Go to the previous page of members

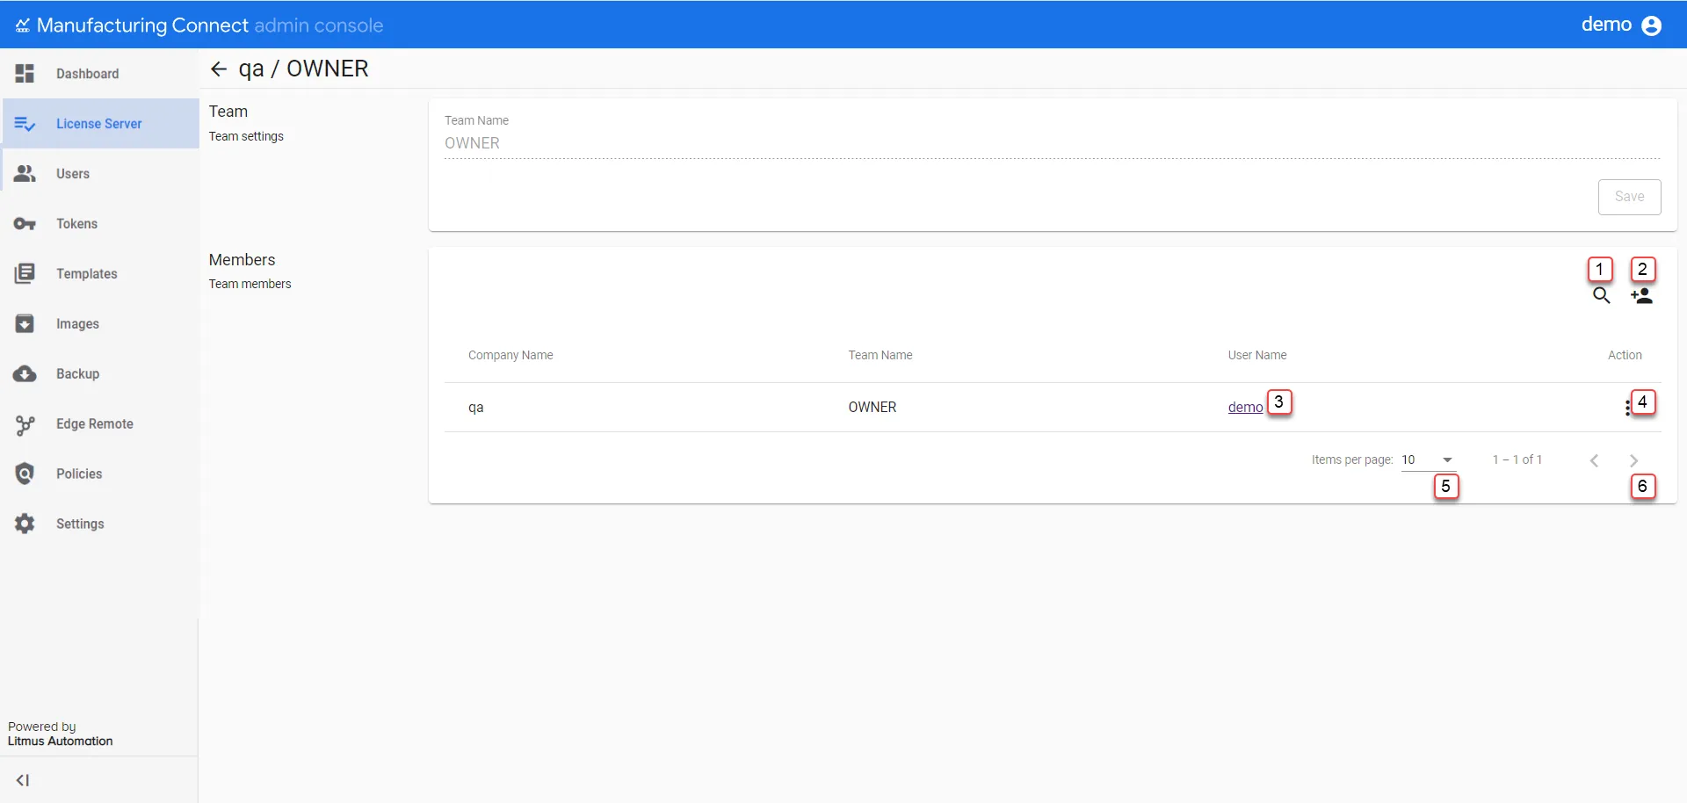tap(1594, 460)
